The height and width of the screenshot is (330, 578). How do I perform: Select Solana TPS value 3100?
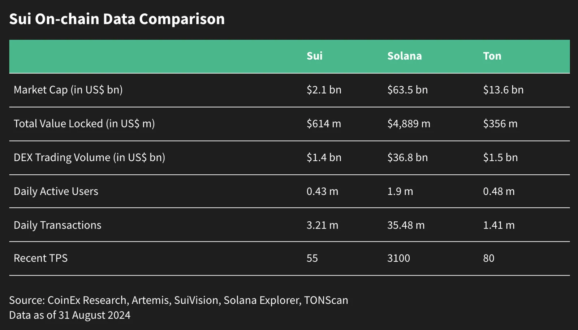tap(398, 258)
